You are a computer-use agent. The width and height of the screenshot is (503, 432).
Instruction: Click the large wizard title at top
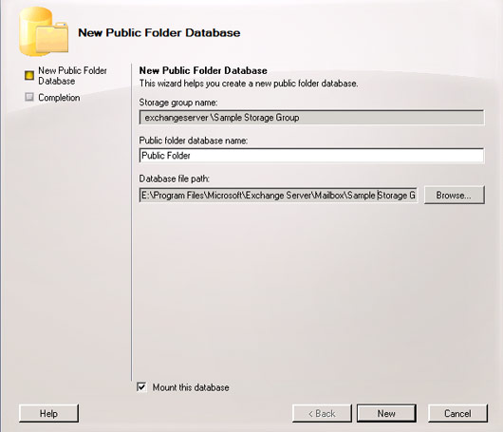[159, 32]
